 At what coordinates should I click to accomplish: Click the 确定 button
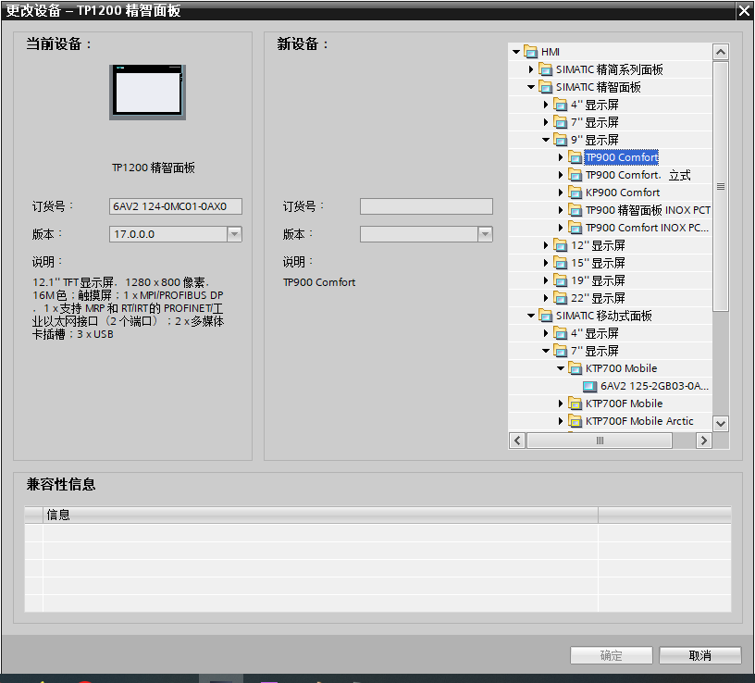coord(611,655)
